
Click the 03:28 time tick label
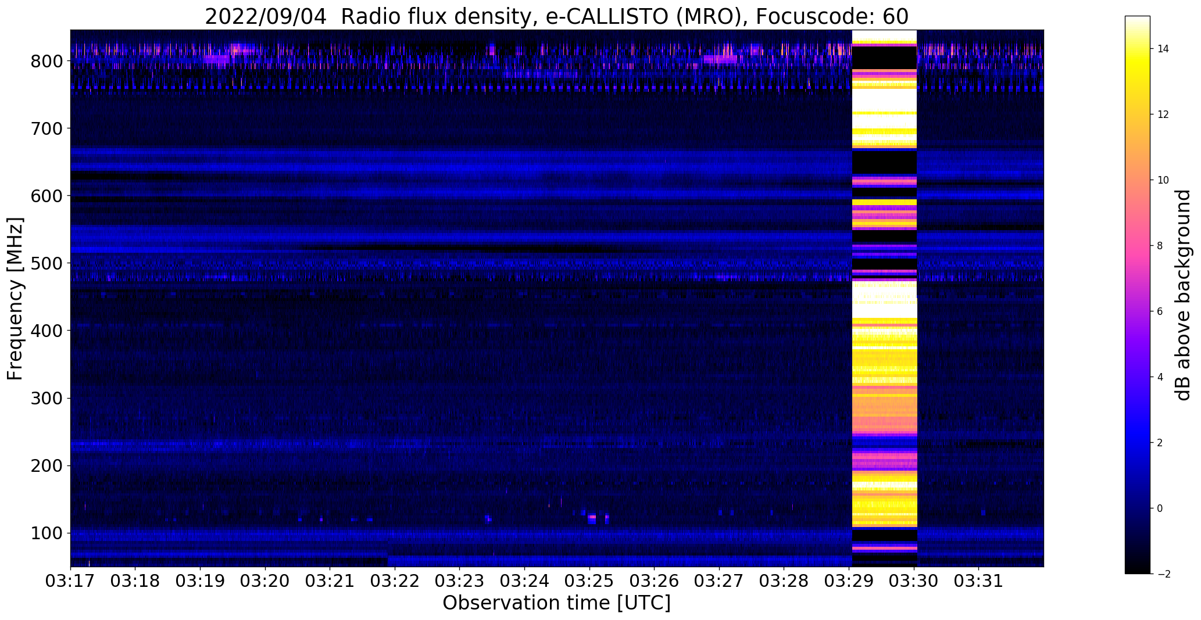(x=784, y=581)
